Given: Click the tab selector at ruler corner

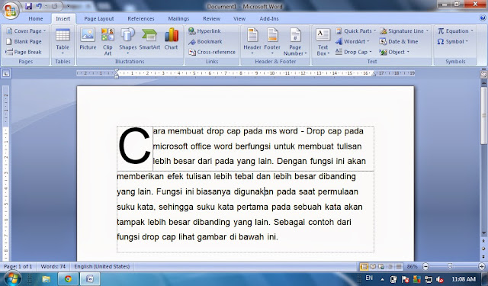Looking at the screenshot, I should (6, 74).
